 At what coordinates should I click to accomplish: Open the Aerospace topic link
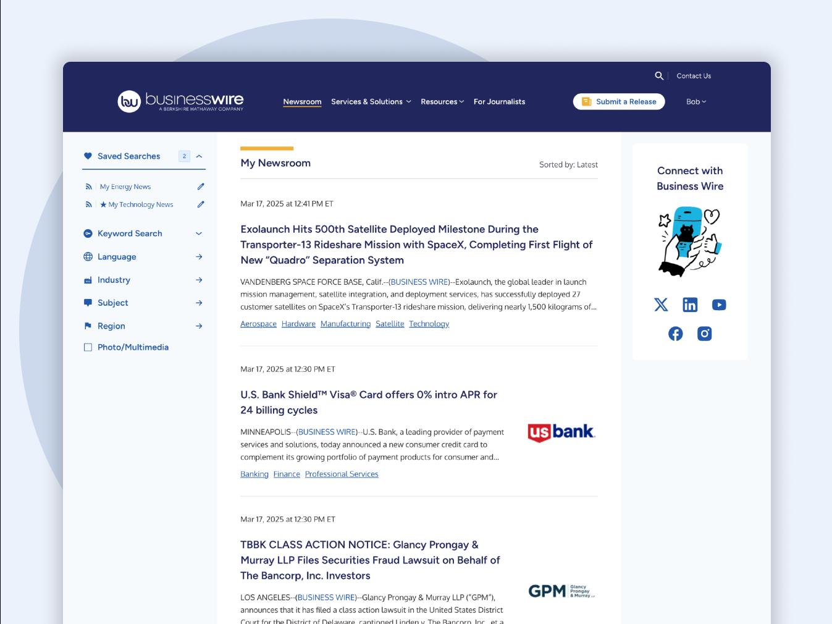click(258, 323)
